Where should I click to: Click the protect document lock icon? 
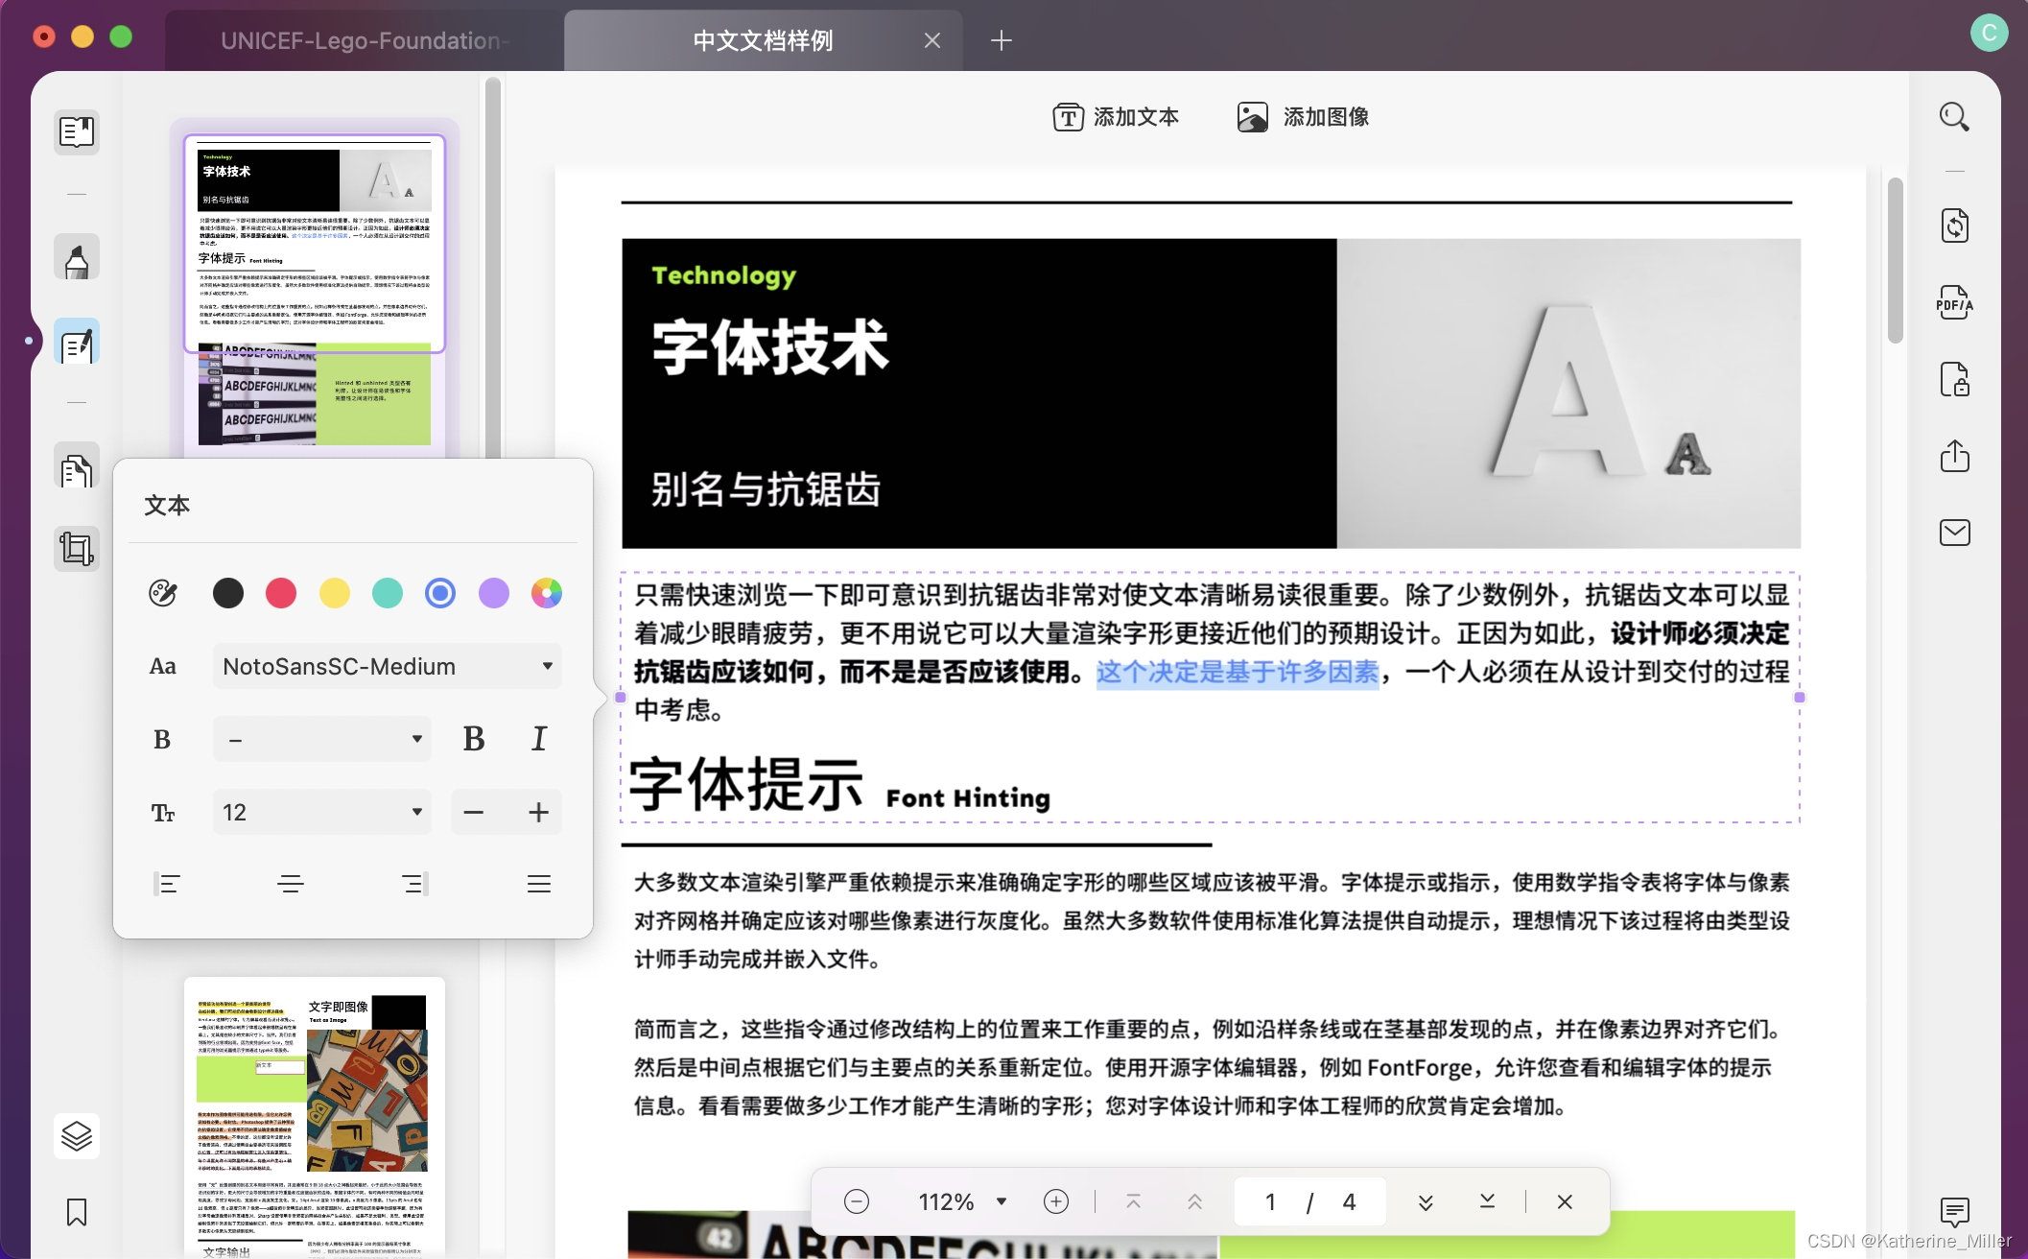[1954, 380]
